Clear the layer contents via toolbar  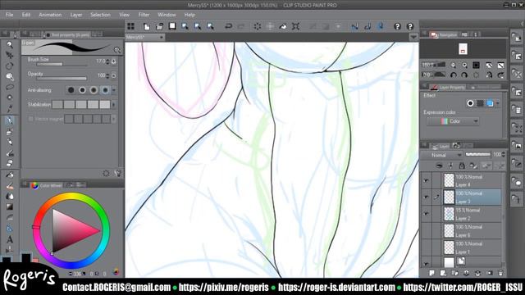tap(257, 26)
